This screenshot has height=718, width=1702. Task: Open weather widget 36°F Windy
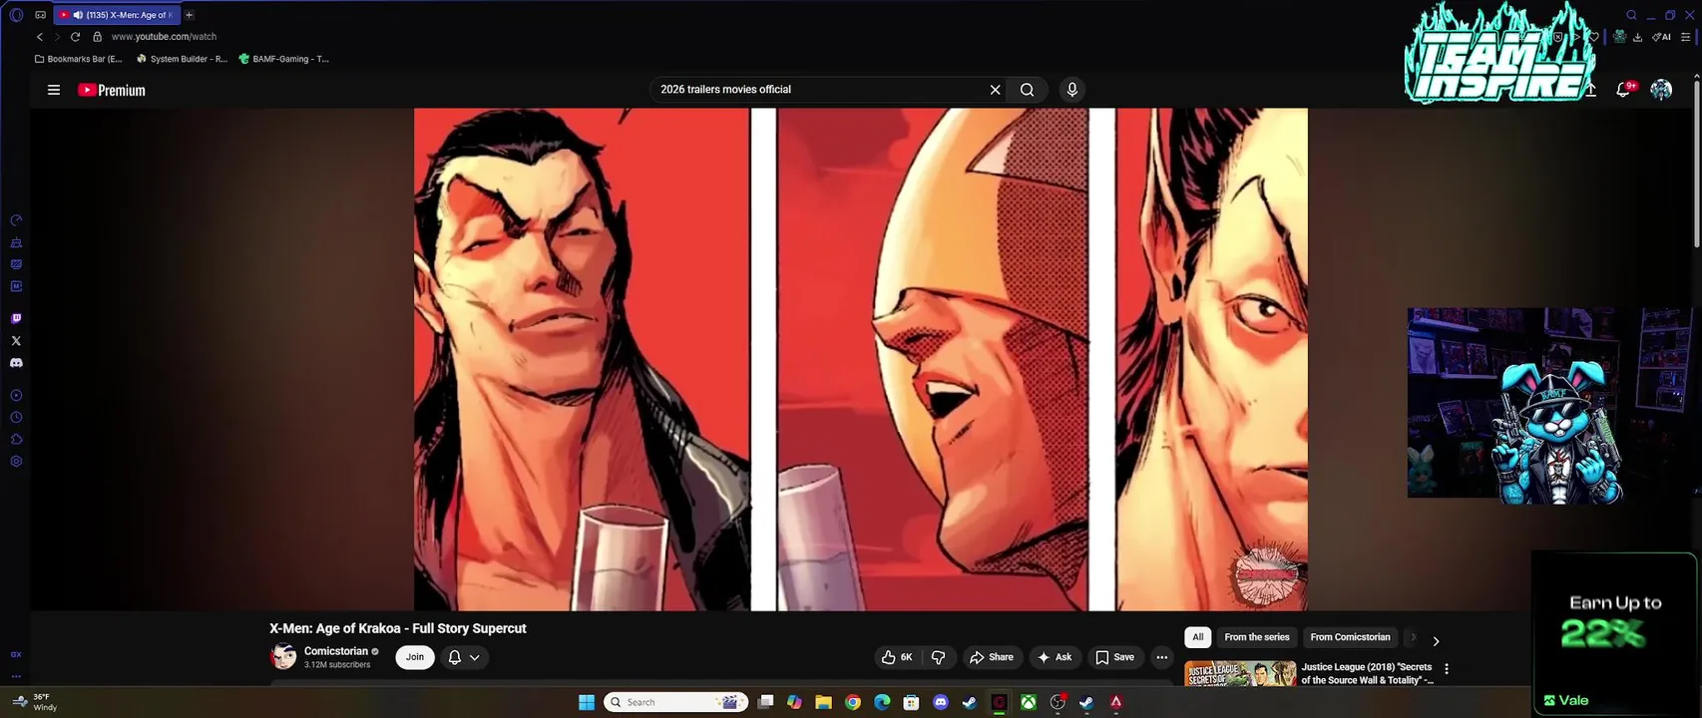pos(33,702)
